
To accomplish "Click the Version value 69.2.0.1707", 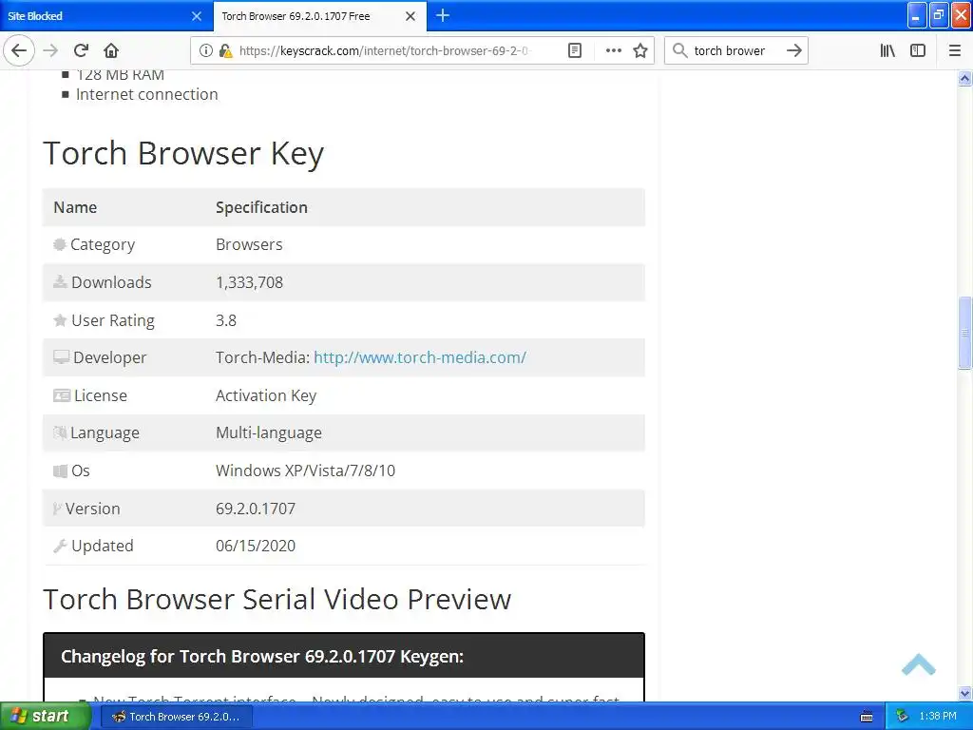I will [x=256, y=509].
